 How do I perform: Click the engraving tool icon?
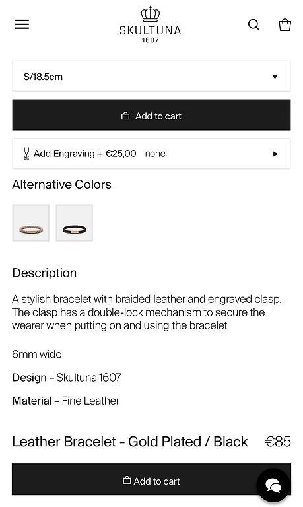[x=26, y=154]
